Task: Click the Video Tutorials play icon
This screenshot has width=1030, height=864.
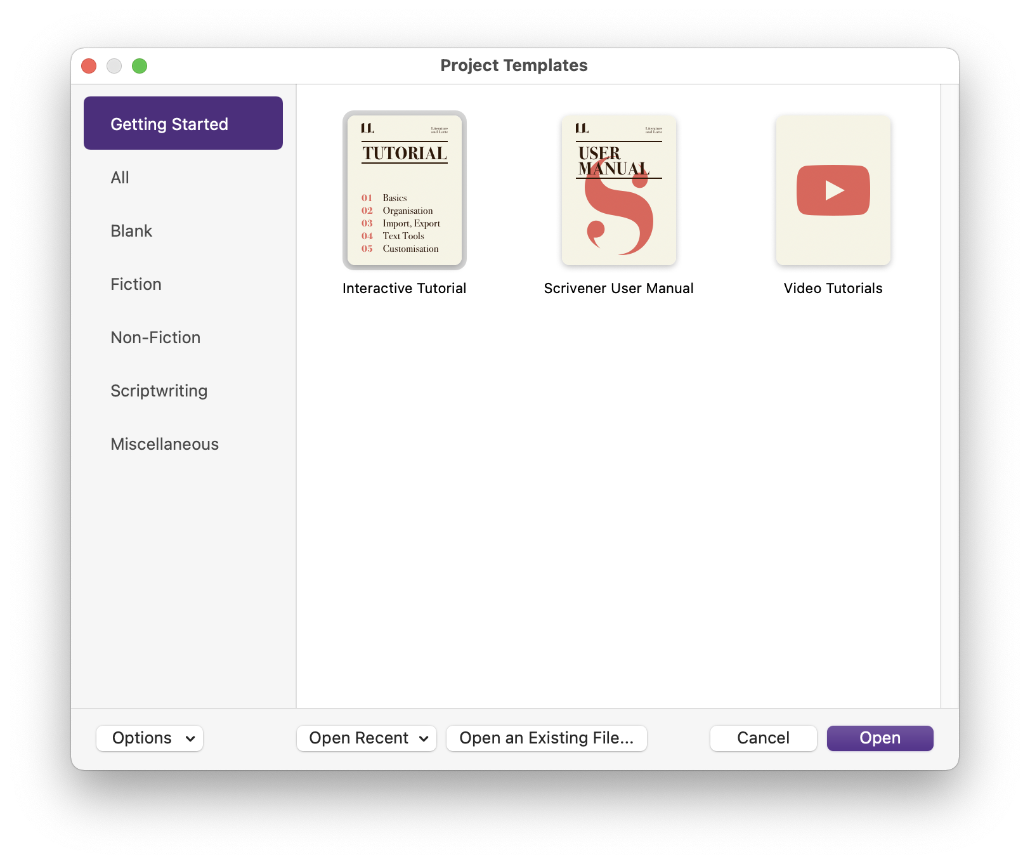Action: [833, 190]
